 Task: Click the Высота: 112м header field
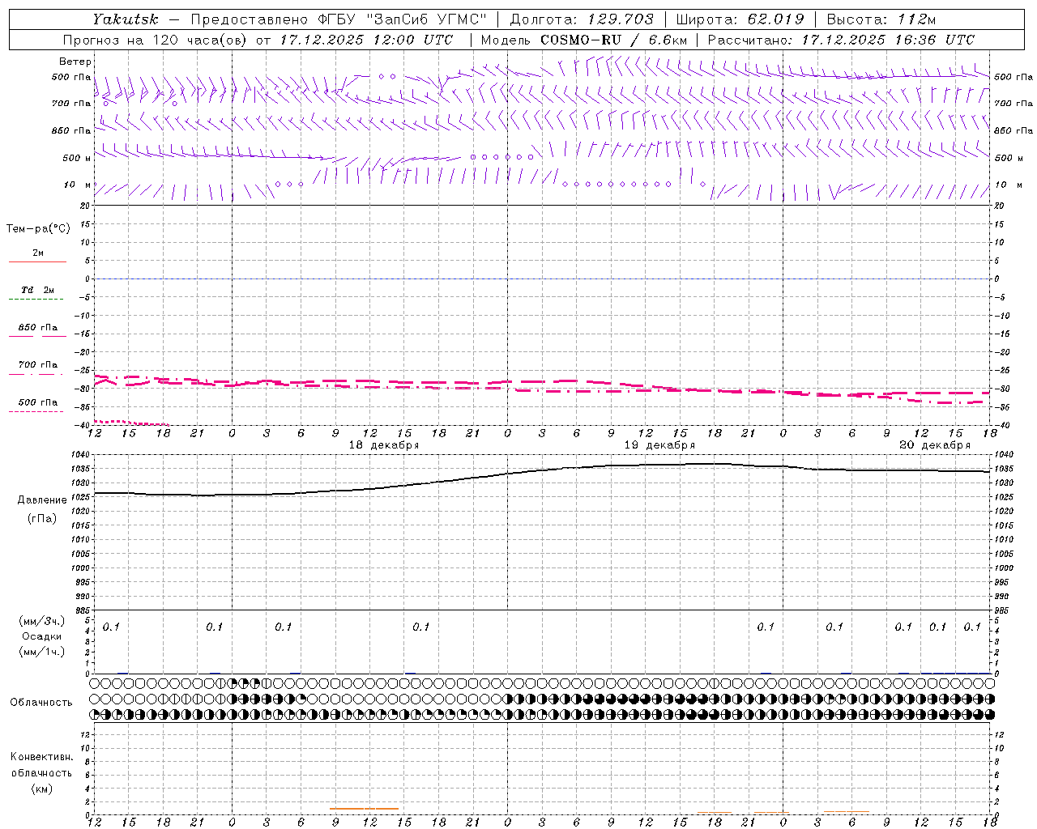pyautogui.click(x=882, y=19)
